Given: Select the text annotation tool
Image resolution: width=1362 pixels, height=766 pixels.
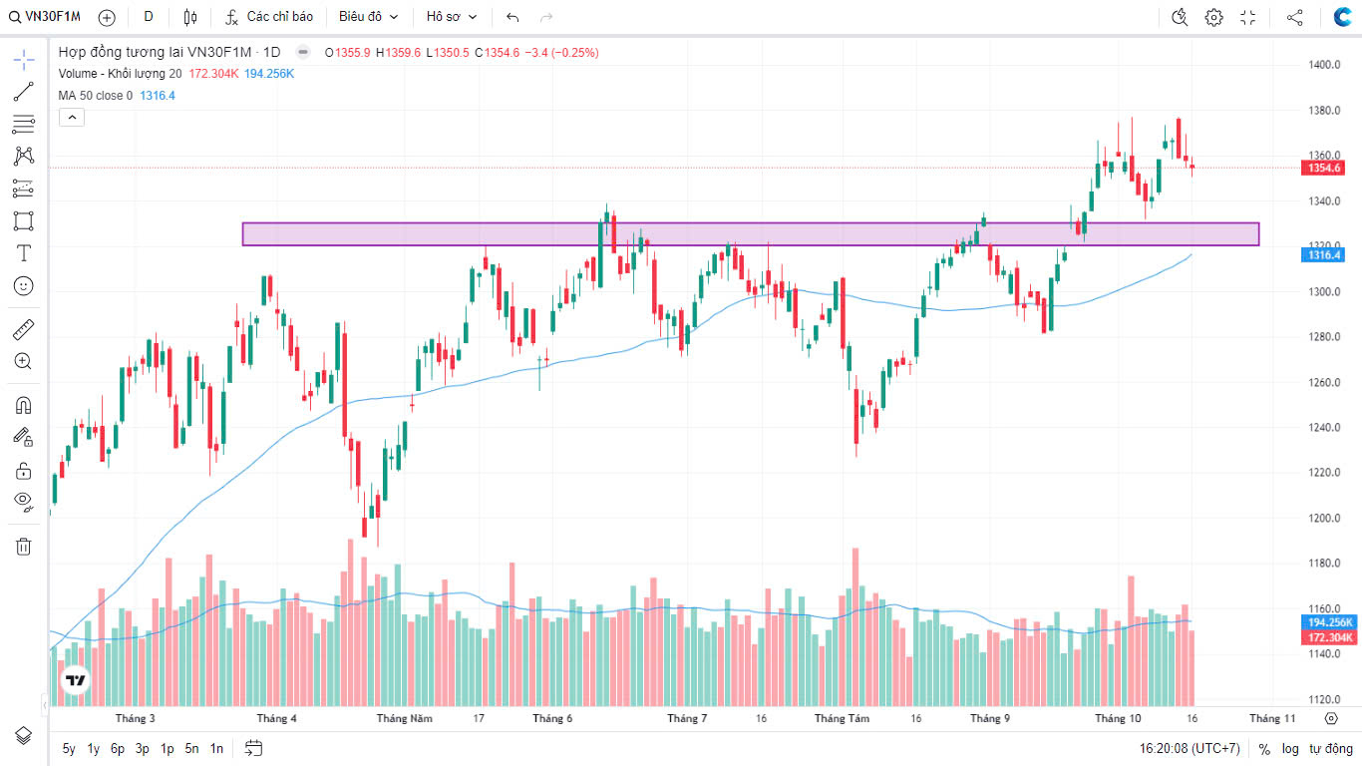Looking at the screenshot, I should click(x=24, y=253).
